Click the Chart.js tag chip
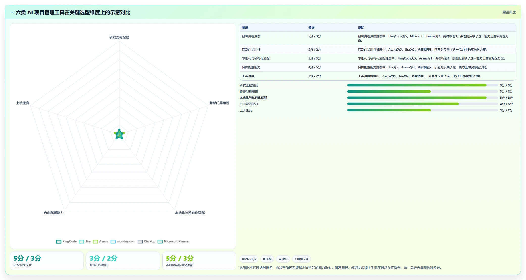Viewport: 526px width, 280px height. pos(249,259)
